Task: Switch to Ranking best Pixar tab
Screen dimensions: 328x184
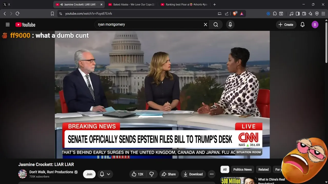Action: [x=184, y=4]
